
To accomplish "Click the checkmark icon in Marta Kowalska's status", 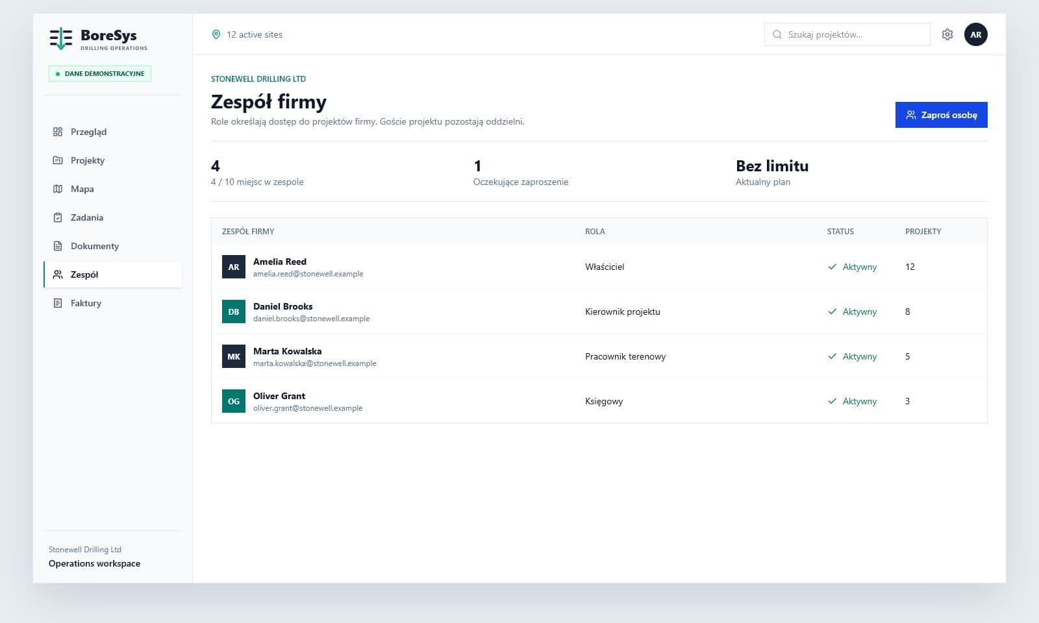I will [832, 356].
